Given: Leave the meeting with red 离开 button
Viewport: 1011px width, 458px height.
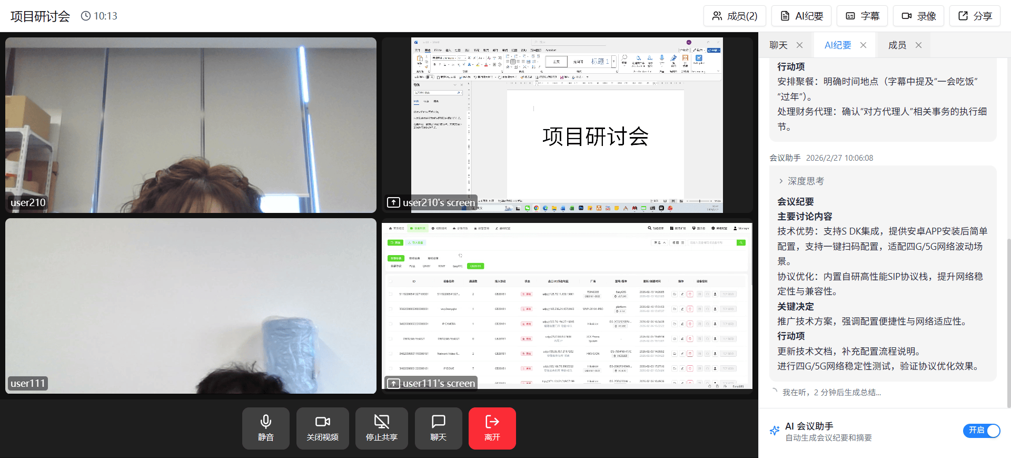Looking at the screenshot, I should [x=492, y=428].
